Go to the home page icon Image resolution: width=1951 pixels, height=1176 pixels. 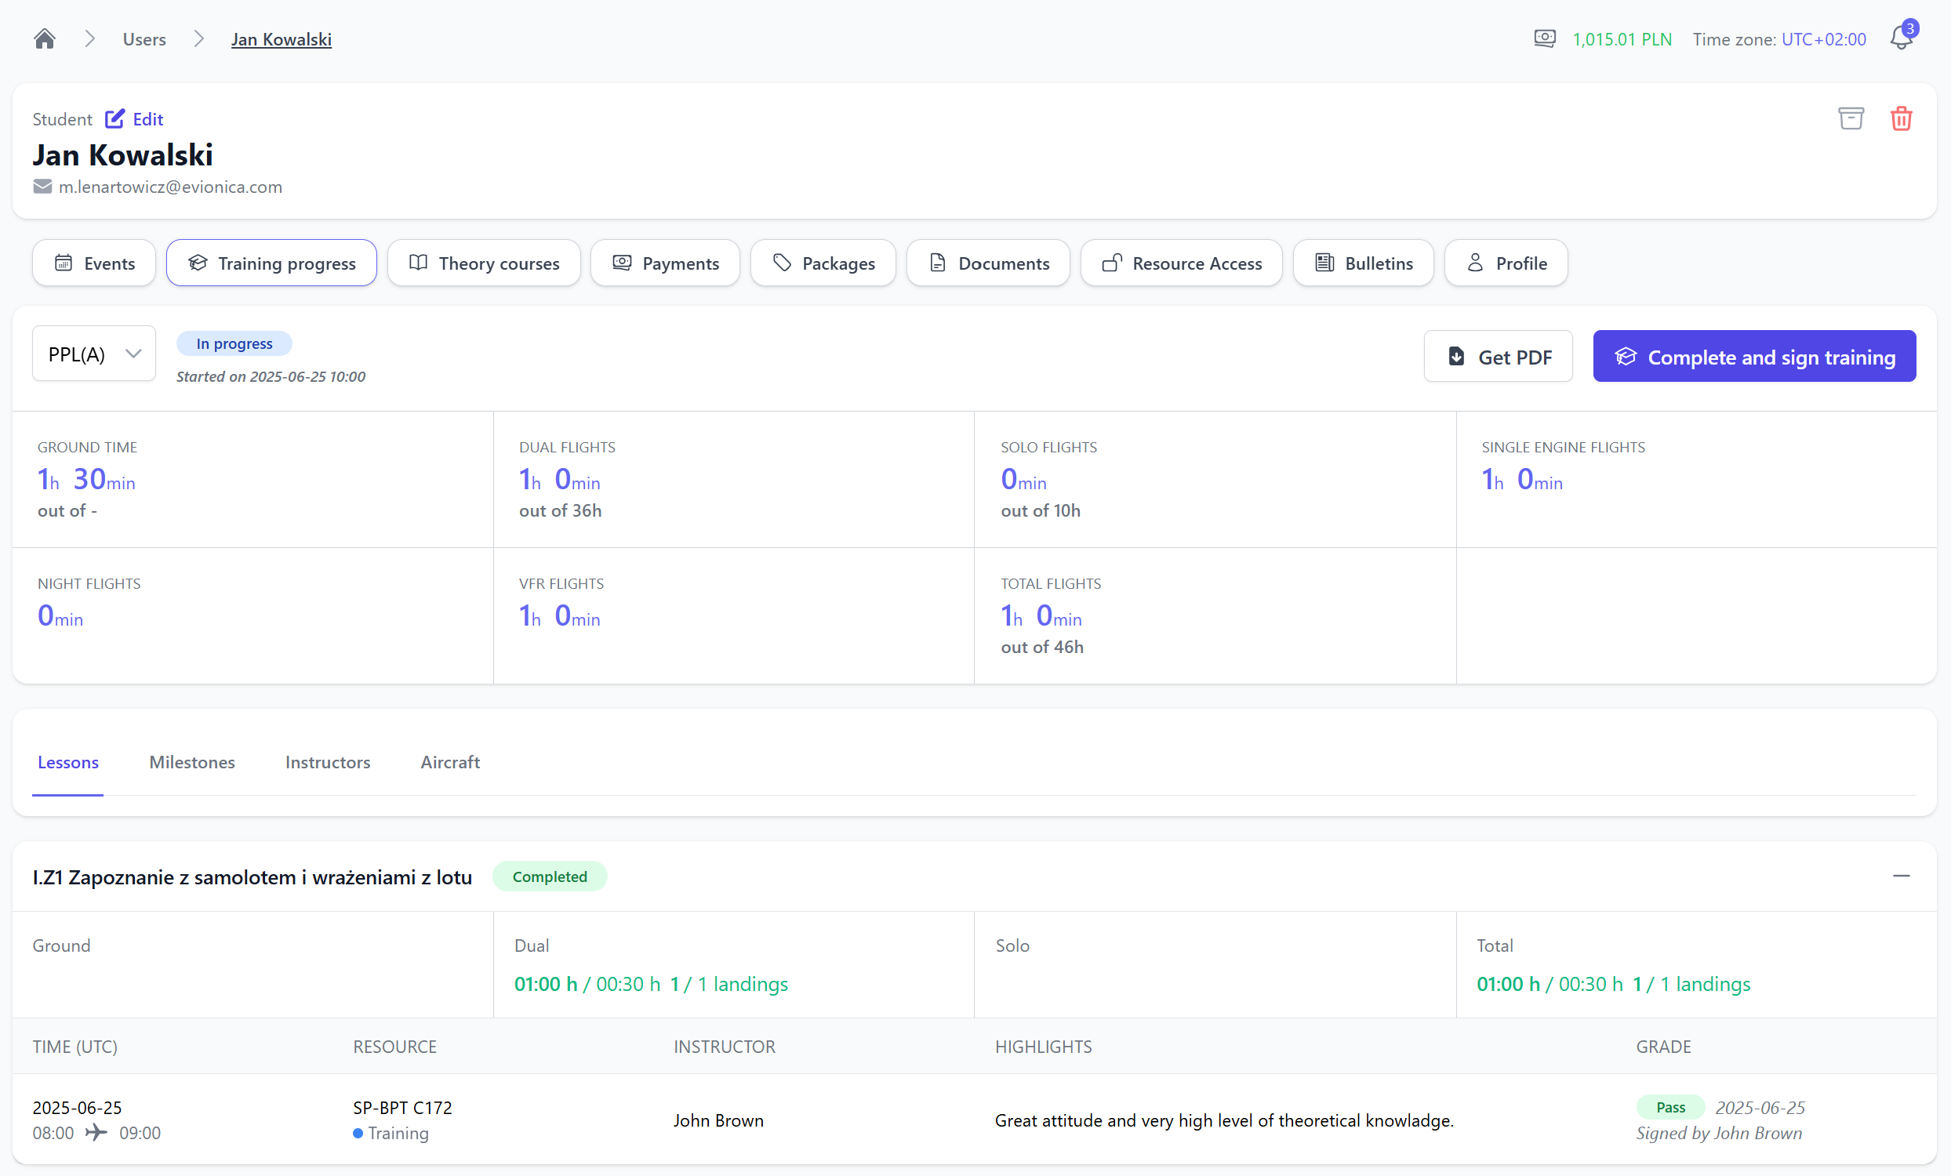coord(45,38)
